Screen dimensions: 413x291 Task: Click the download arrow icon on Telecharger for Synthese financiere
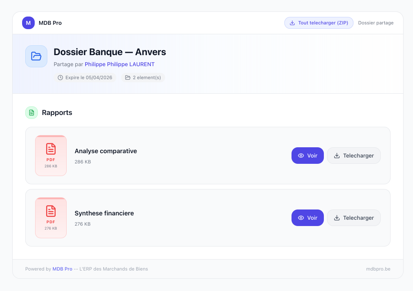point(337,217)
